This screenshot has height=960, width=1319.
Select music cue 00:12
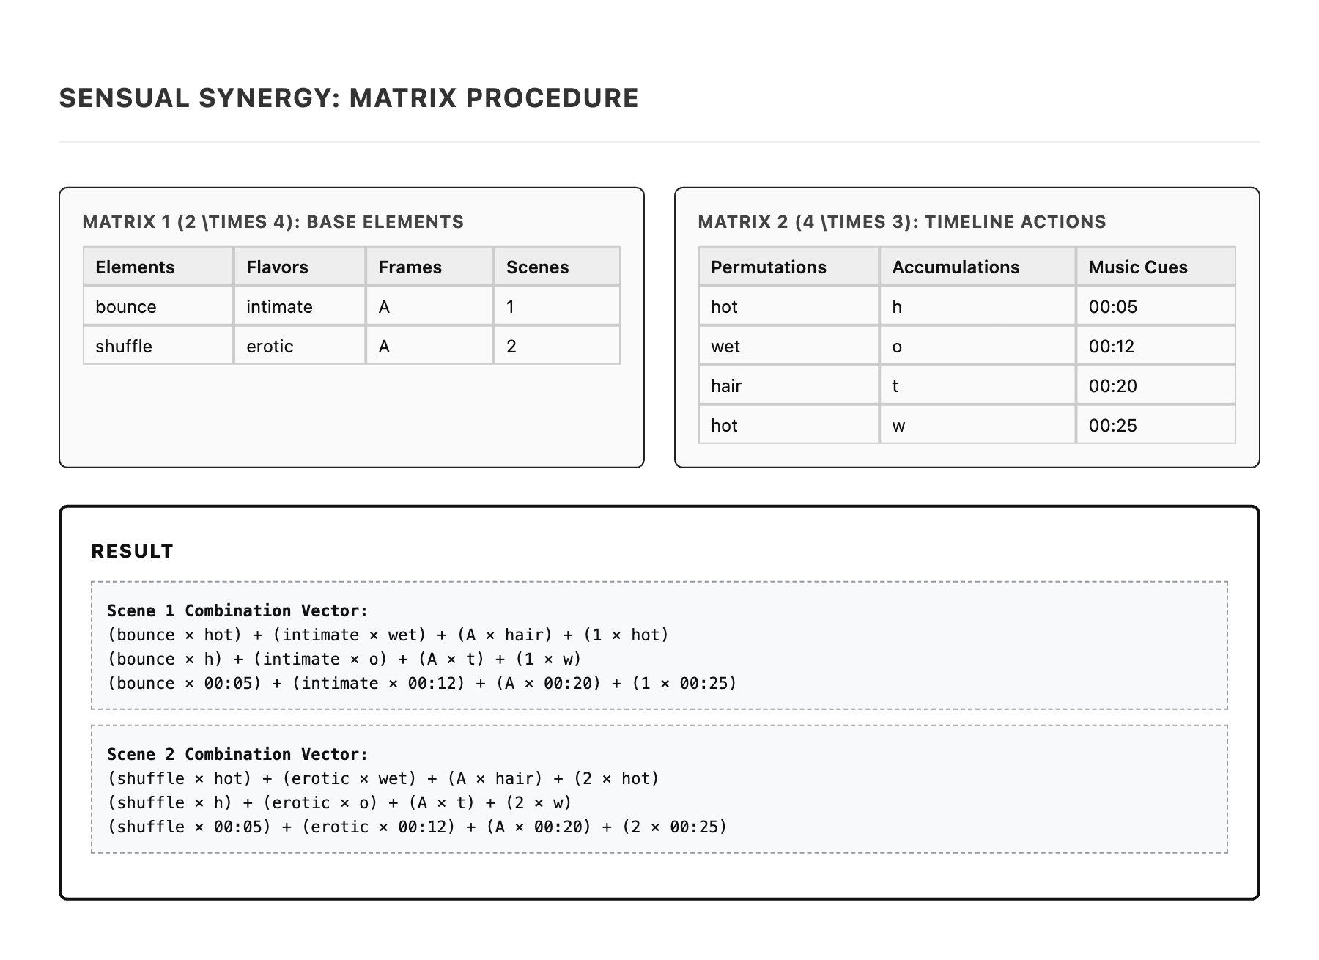[1156, 346]
